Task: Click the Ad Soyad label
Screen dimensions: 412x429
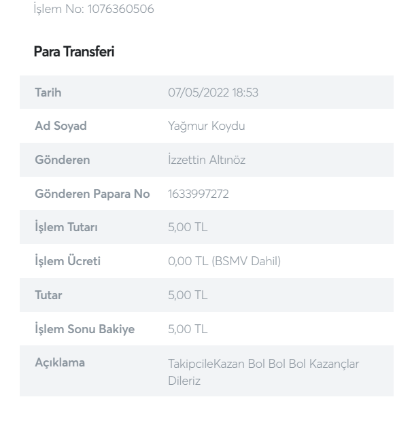Action: tap(61, 126)
